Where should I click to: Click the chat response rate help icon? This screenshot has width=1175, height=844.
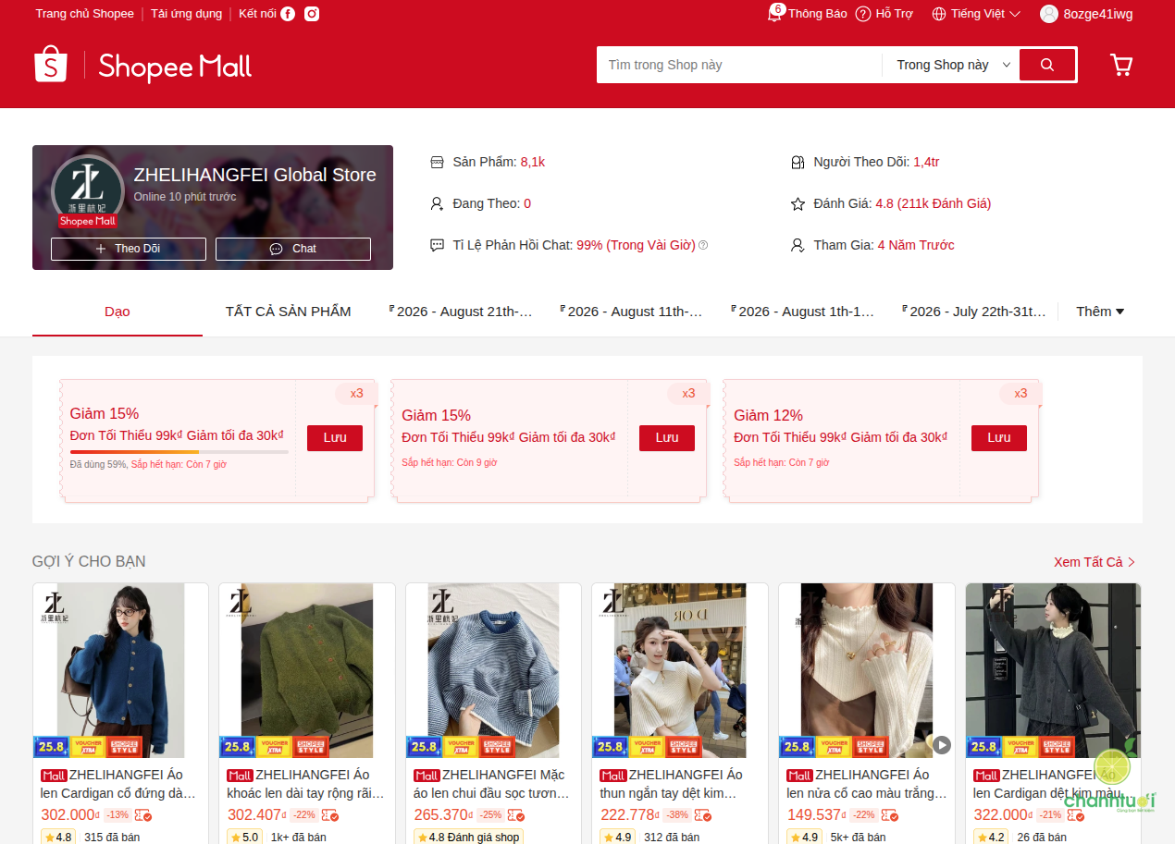pyautogui.click(x=703, y=245)
